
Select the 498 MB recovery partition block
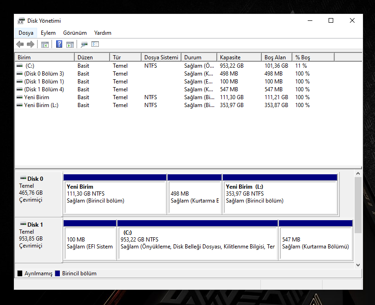(x=194, y=194)
